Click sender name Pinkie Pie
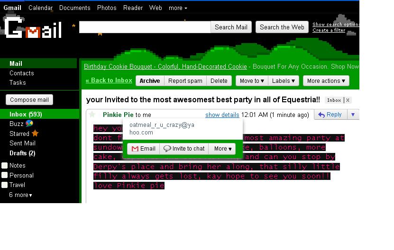This screenshot has height=250, width=394. 118,115
